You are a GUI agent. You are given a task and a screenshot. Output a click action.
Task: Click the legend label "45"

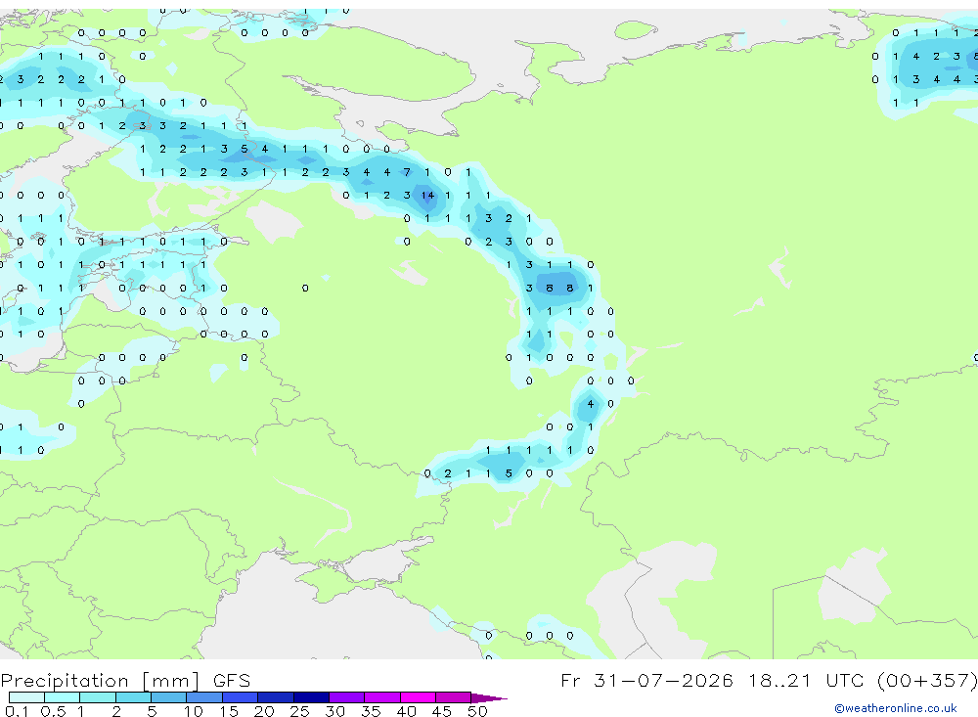click(x=442, y=711)
